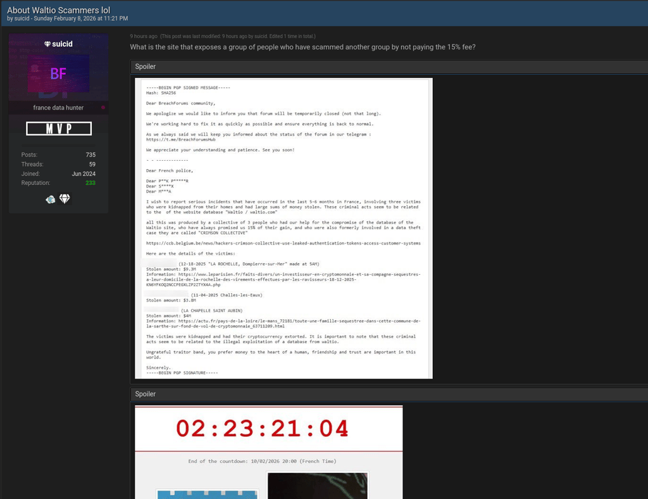Click the last-modified edit note
The width and height of the screenshot is (648, 499).
point(238,36)
